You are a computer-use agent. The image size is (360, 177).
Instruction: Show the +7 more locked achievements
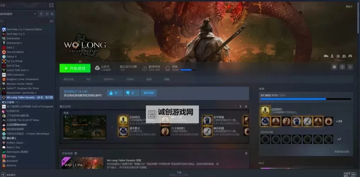pos(339,139)
